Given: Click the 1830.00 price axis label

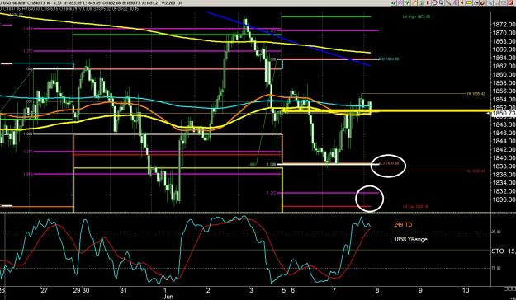Looking at the screenshot, I should pyautogui.click(x=504, y=199).
